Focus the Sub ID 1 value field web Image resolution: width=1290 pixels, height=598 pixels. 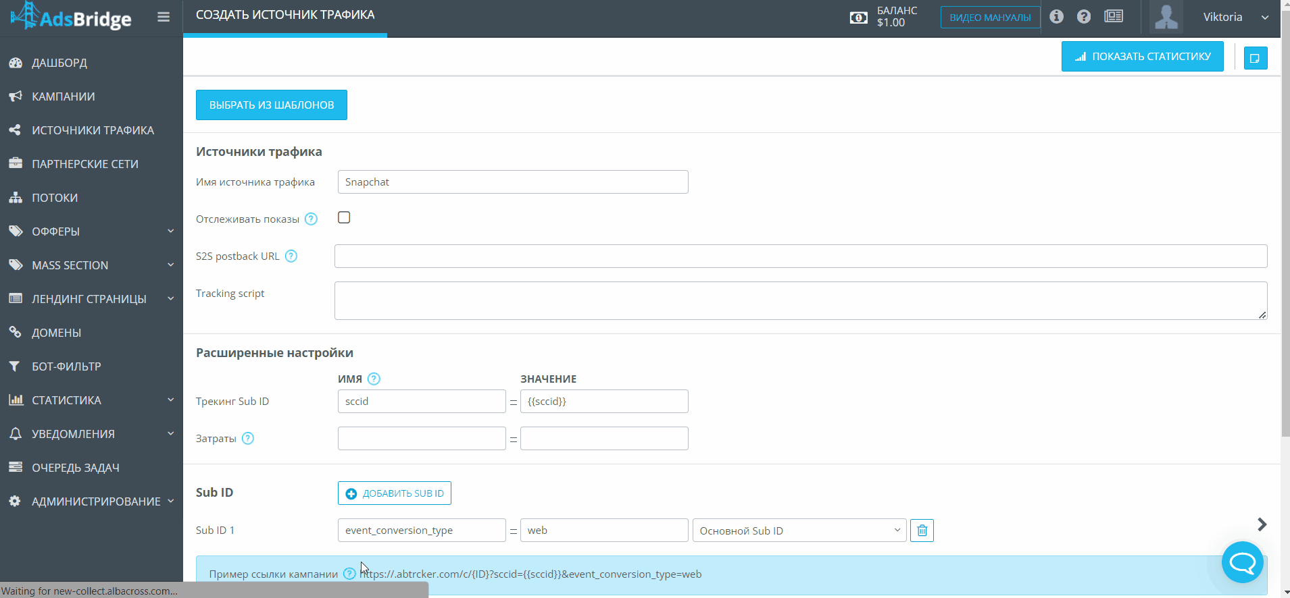coord(604,531)
